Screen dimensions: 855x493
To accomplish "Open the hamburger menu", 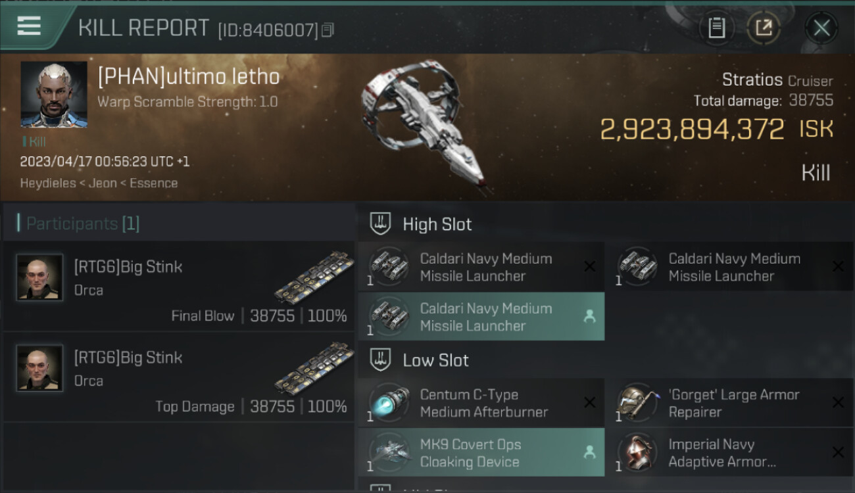I will coord(29,26).
